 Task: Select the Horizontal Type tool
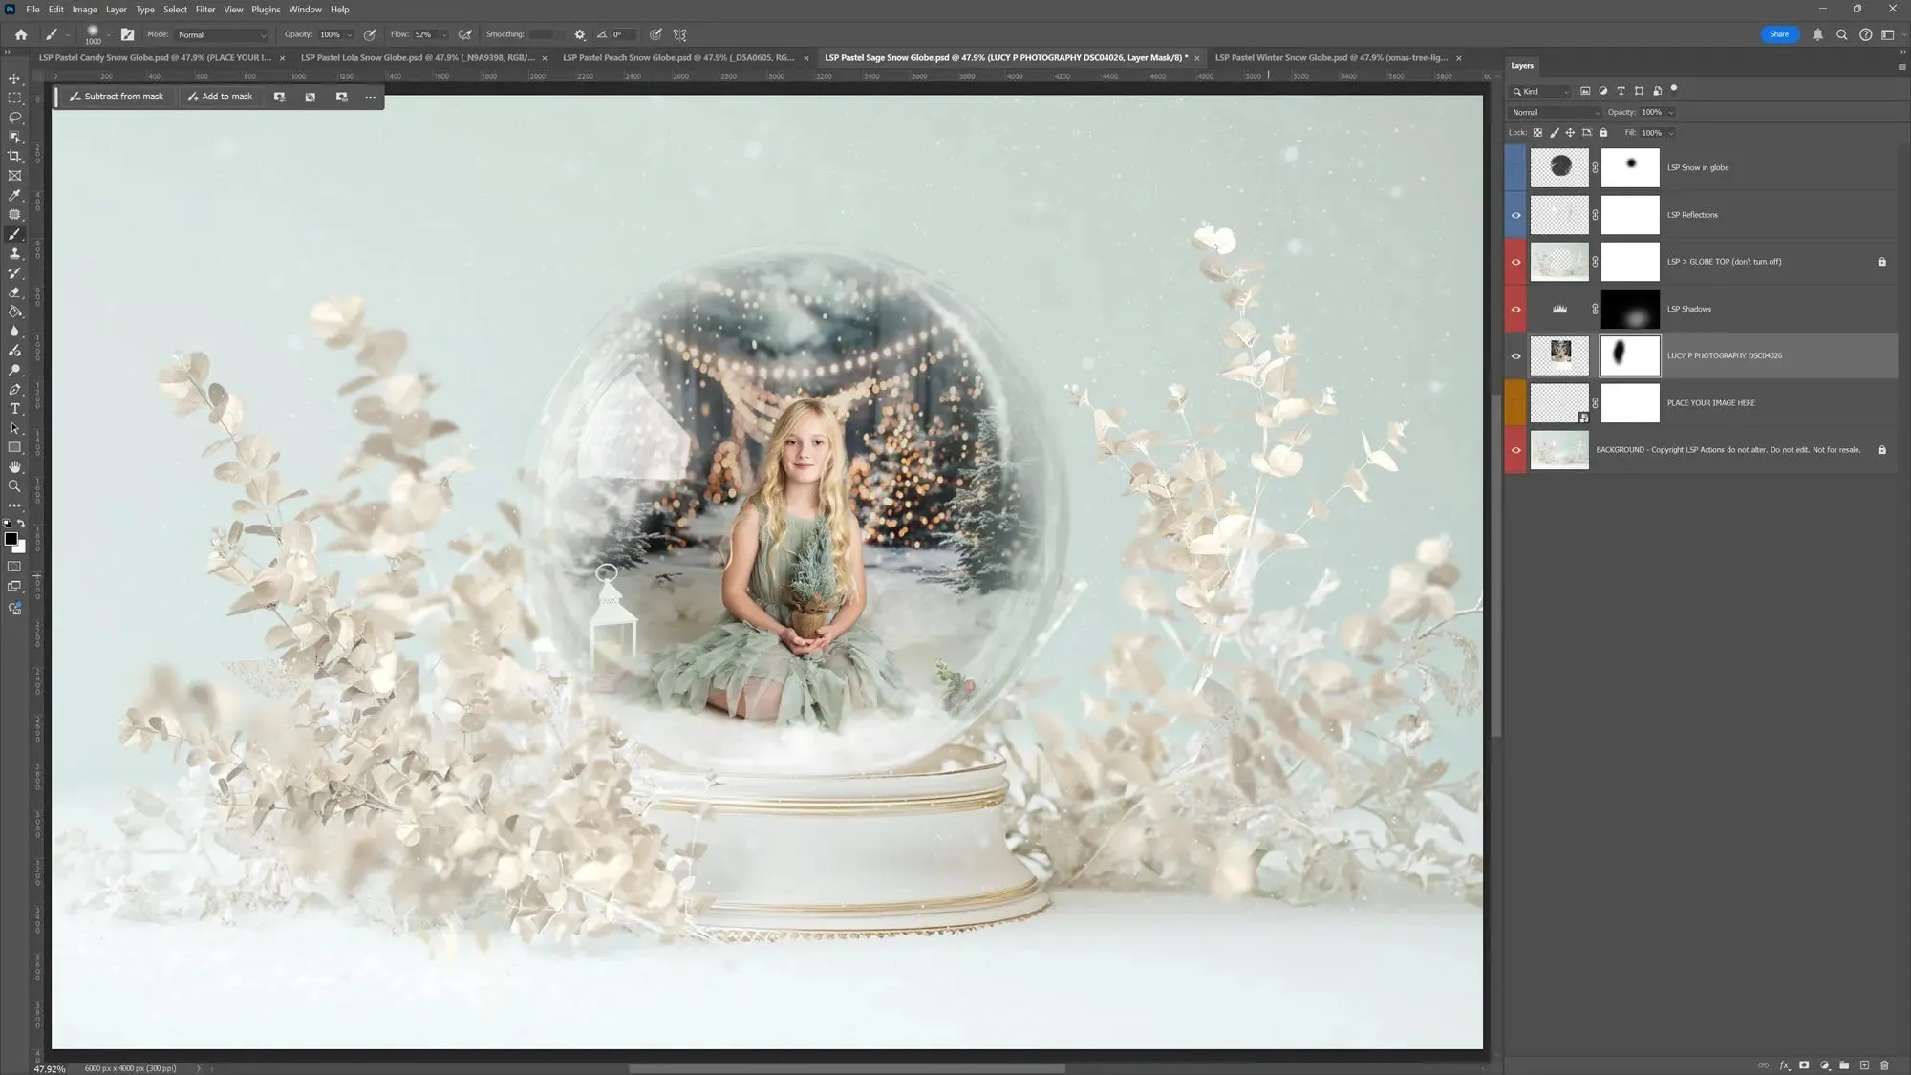14,409
